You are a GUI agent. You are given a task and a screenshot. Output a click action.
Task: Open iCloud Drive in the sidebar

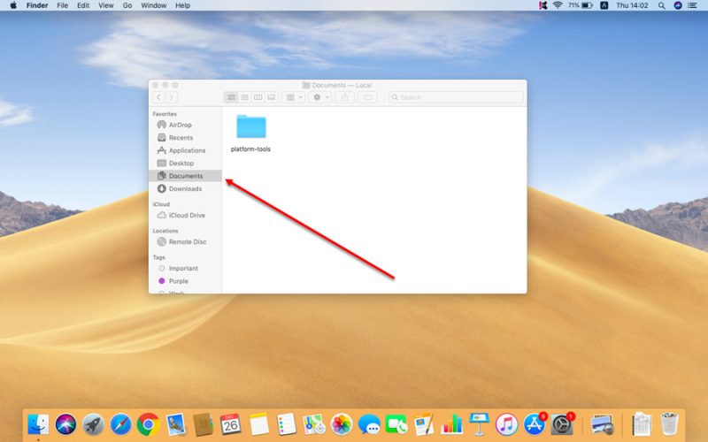186,215
